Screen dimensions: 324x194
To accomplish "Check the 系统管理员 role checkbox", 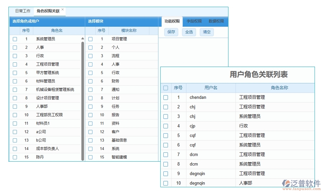I will [x=15, y=39].
